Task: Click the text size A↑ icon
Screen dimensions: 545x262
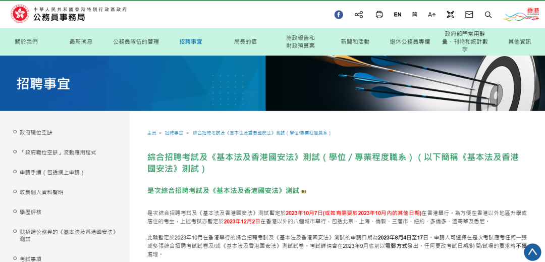Action: pos(431,15)
